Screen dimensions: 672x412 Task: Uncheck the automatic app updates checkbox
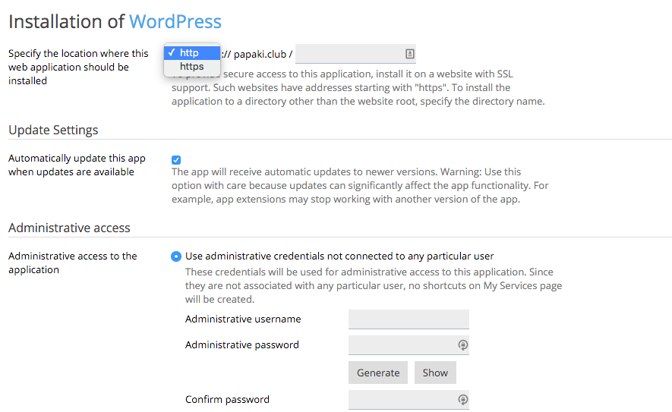click(176, 160)
